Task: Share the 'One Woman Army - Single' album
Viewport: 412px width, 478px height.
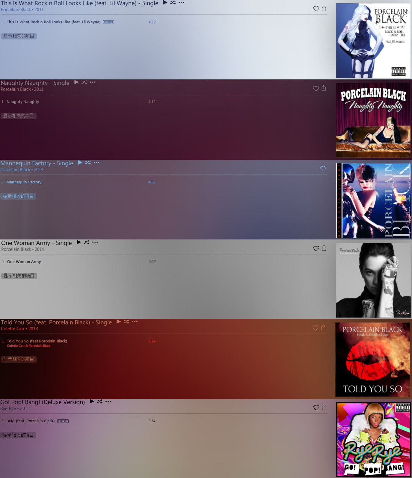Action: click(x=324, y=248)
